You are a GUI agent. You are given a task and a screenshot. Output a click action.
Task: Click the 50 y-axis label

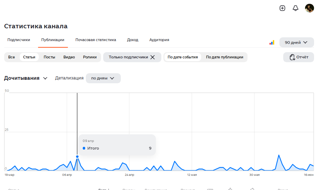pyautogui.click(x=7, y=91)
